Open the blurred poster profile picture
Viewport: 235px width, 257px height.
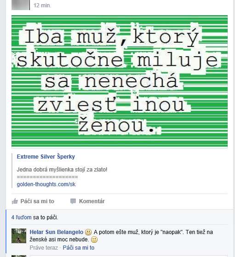click(x=21, y=5)
